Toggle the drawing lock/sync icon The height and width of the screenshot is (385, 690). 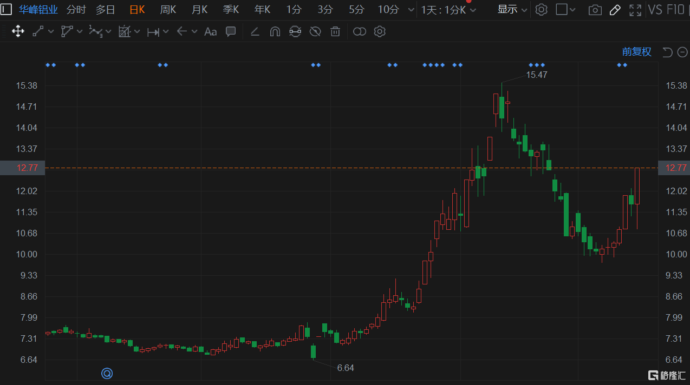coord(295,31)
